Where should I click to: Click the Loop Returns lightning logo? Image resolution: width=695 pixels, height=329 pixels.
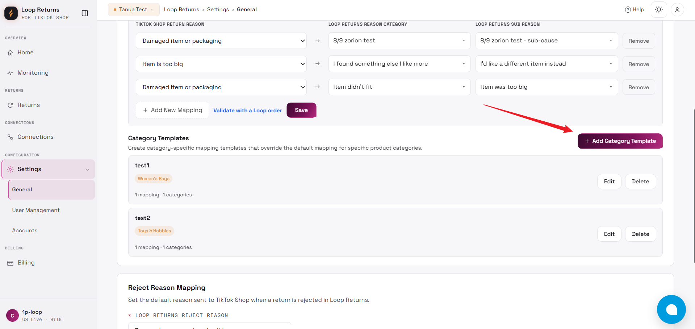pos(11,13)
